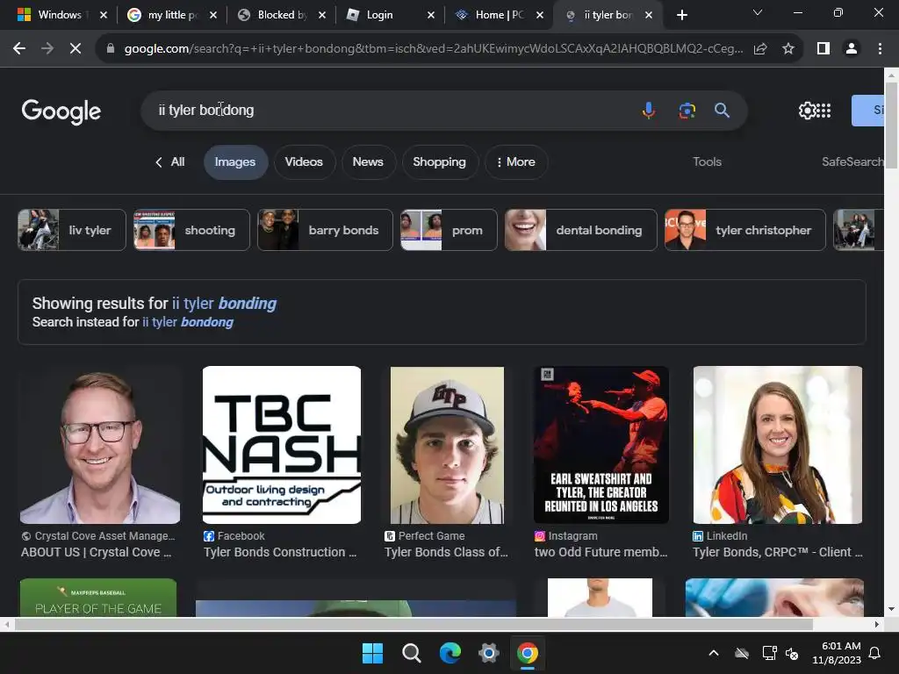The width and height of the screenshot is (899, 674).
Task: Open a new browser tab with plus icon
Action: tap(681, 15)
